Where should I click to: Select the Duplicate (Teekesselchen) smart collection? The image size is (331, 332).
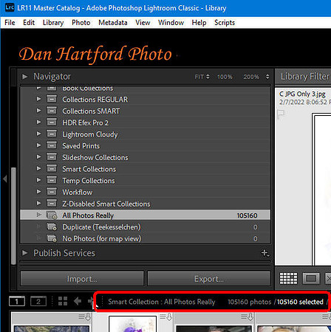[145, 226]
